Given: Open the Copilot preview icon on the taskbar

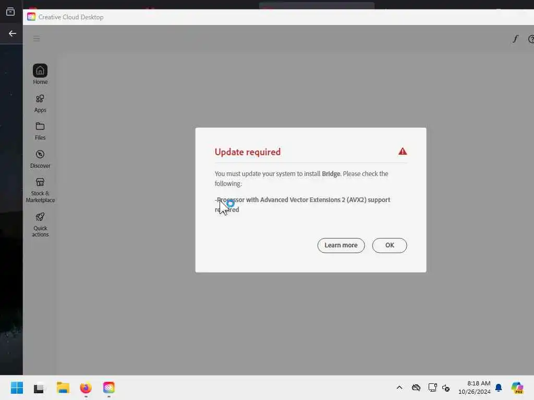Looking at the screenshot, I should coord(517,387).
